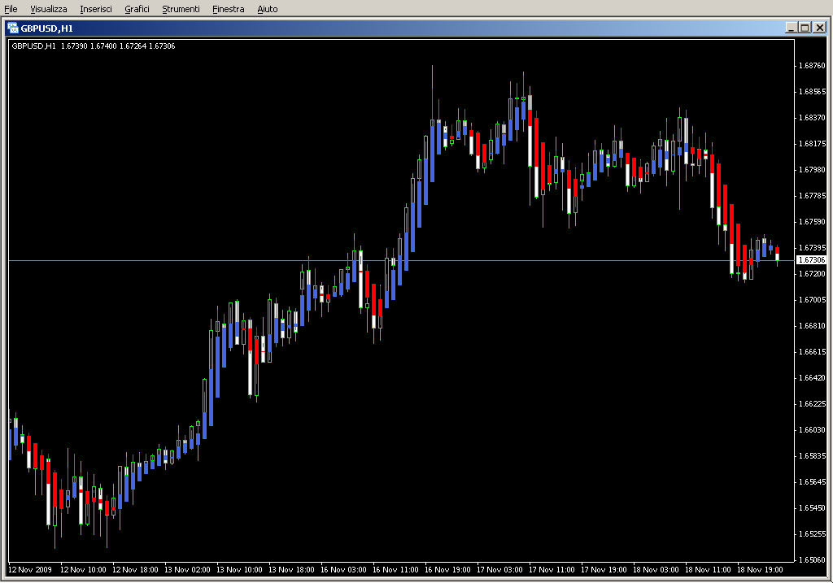Click time axis label 13 Nov 02:00
The height and width of the screenshot is (583, 833).
point(187,570)
